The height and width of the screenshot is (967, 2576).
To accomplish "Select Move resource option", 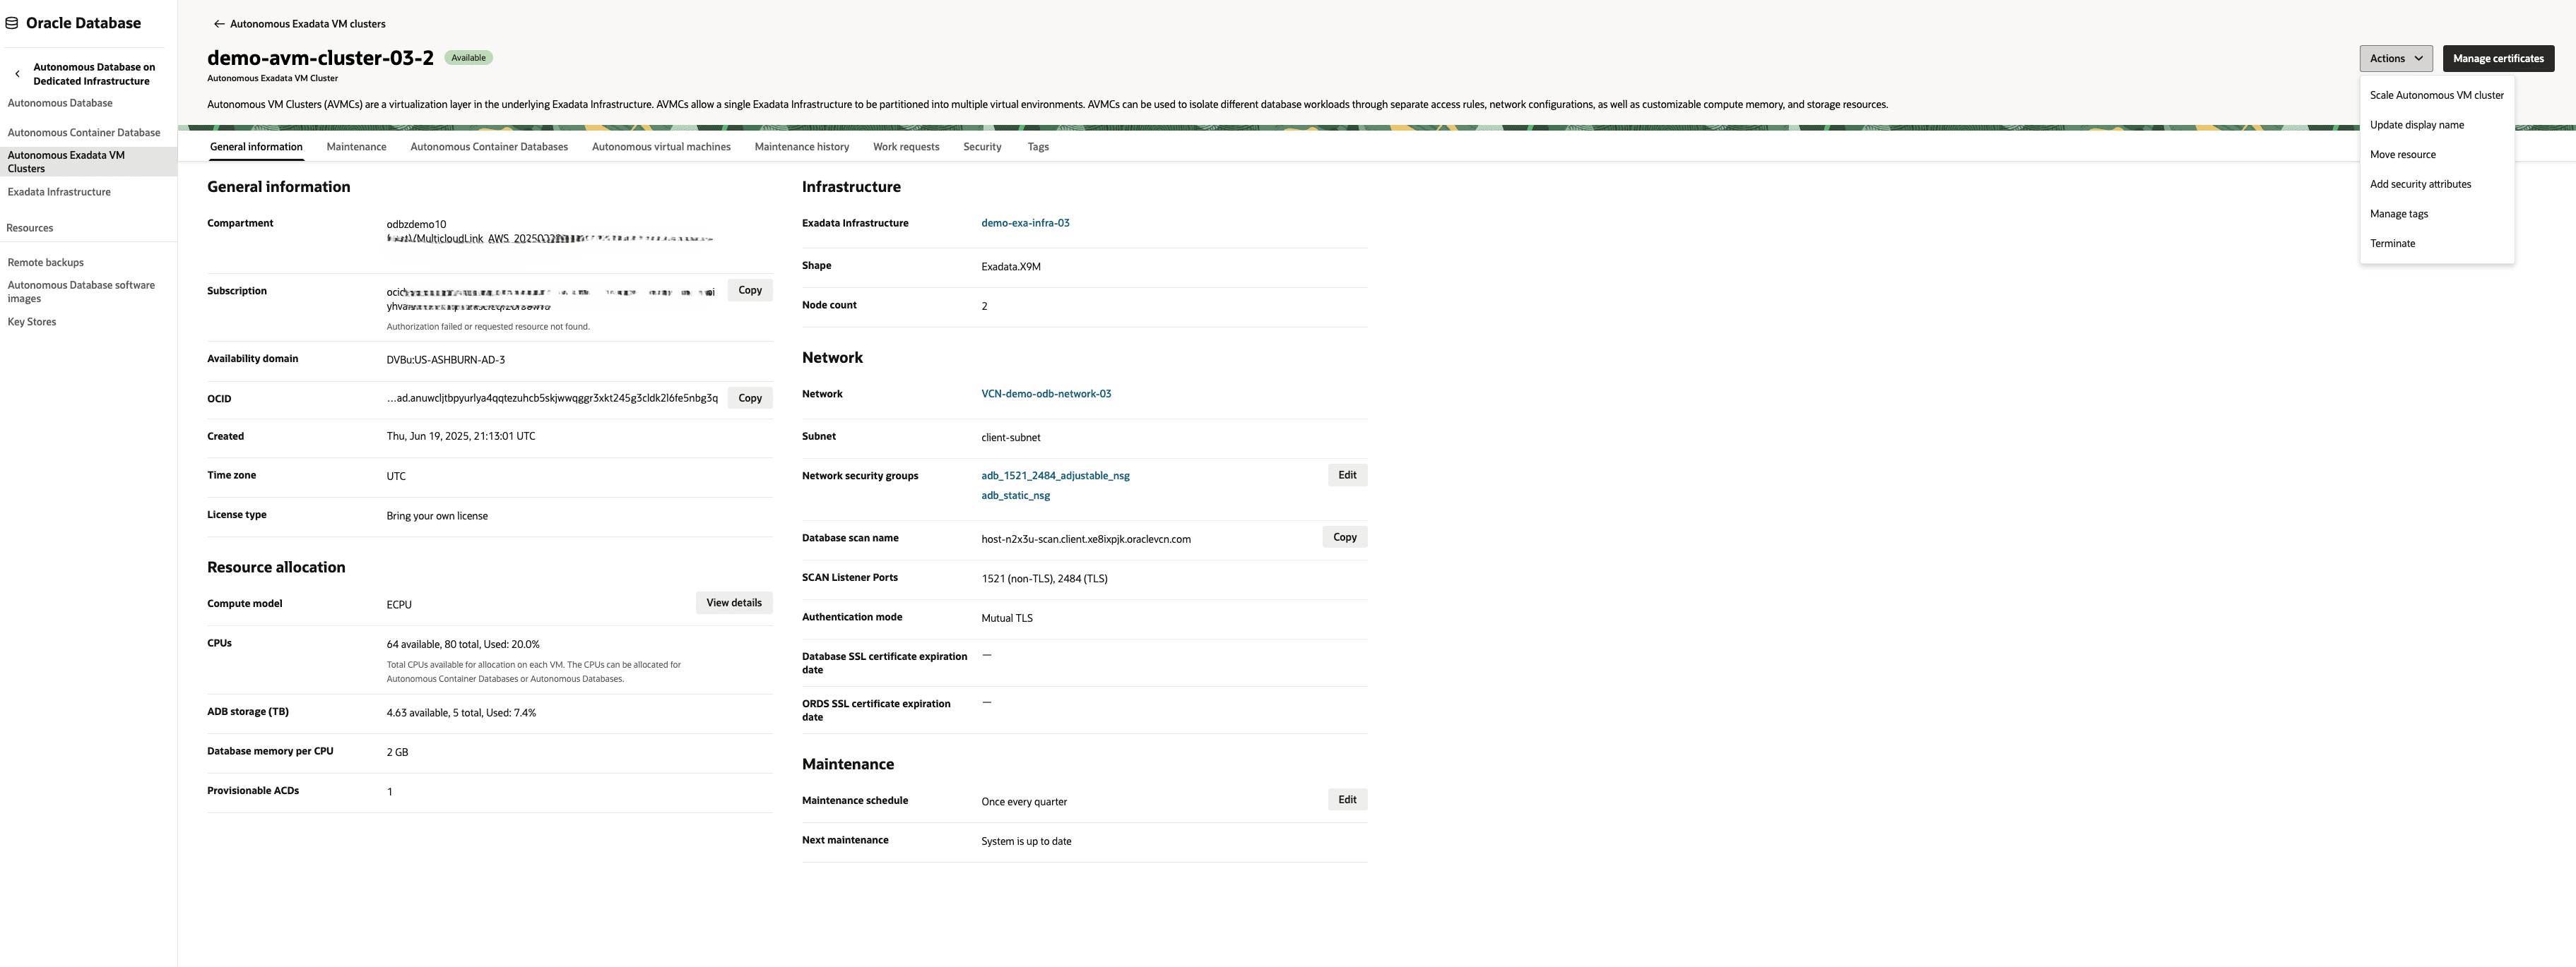I will [2403, 154].
